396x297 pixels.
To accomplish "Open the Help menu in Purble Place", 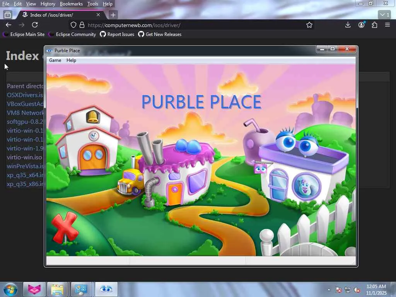I will 71,60.
